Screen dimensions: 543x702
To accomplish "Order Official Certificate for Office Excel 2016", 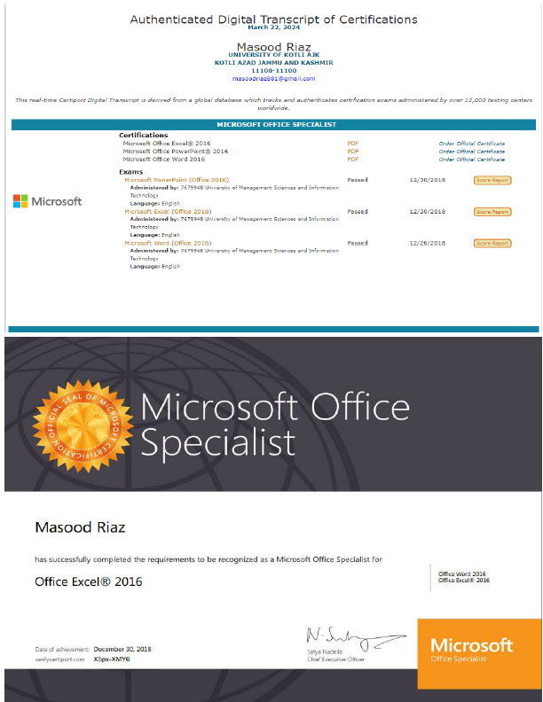I will 471,144.
